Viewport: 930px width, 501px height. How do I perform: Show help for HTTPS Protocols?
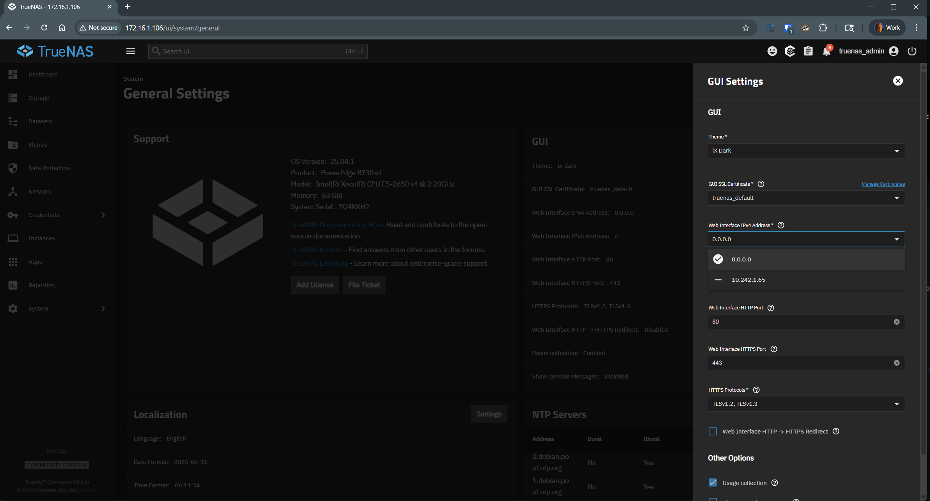[756, 390]
